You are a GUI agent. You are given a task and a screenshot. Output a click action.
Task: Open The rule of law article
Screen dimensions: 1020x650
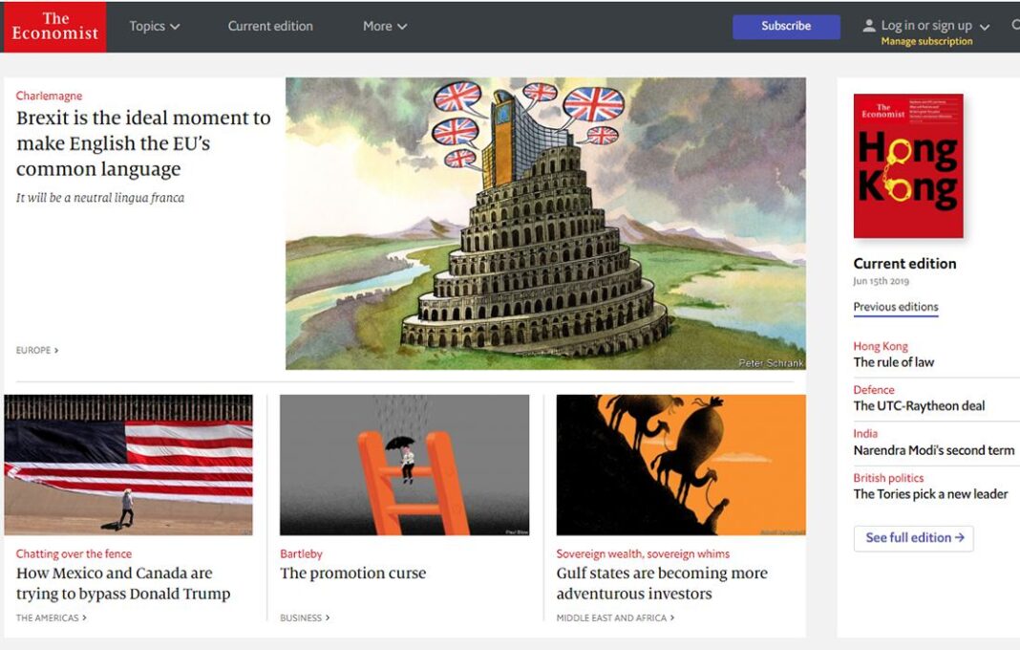tap(893, 362)
